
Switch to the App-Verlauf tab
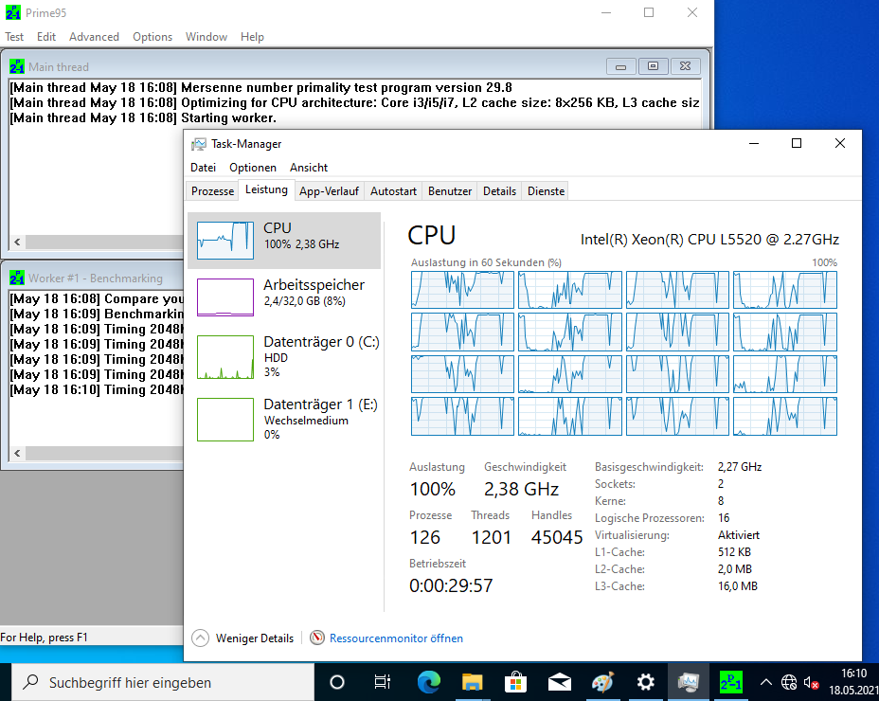point(329,191)
